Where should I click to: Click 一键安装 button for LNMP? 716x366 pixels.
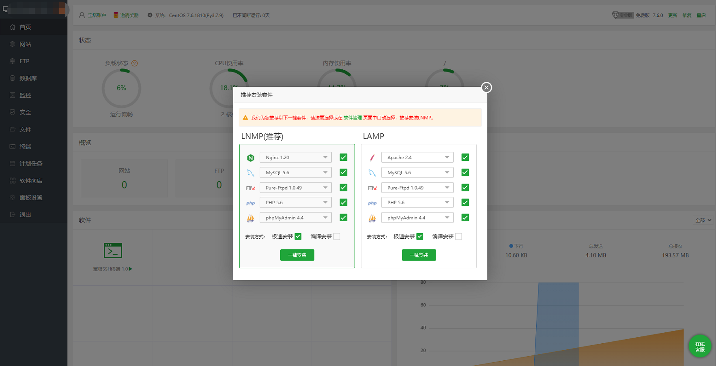[x=297, y=255]
